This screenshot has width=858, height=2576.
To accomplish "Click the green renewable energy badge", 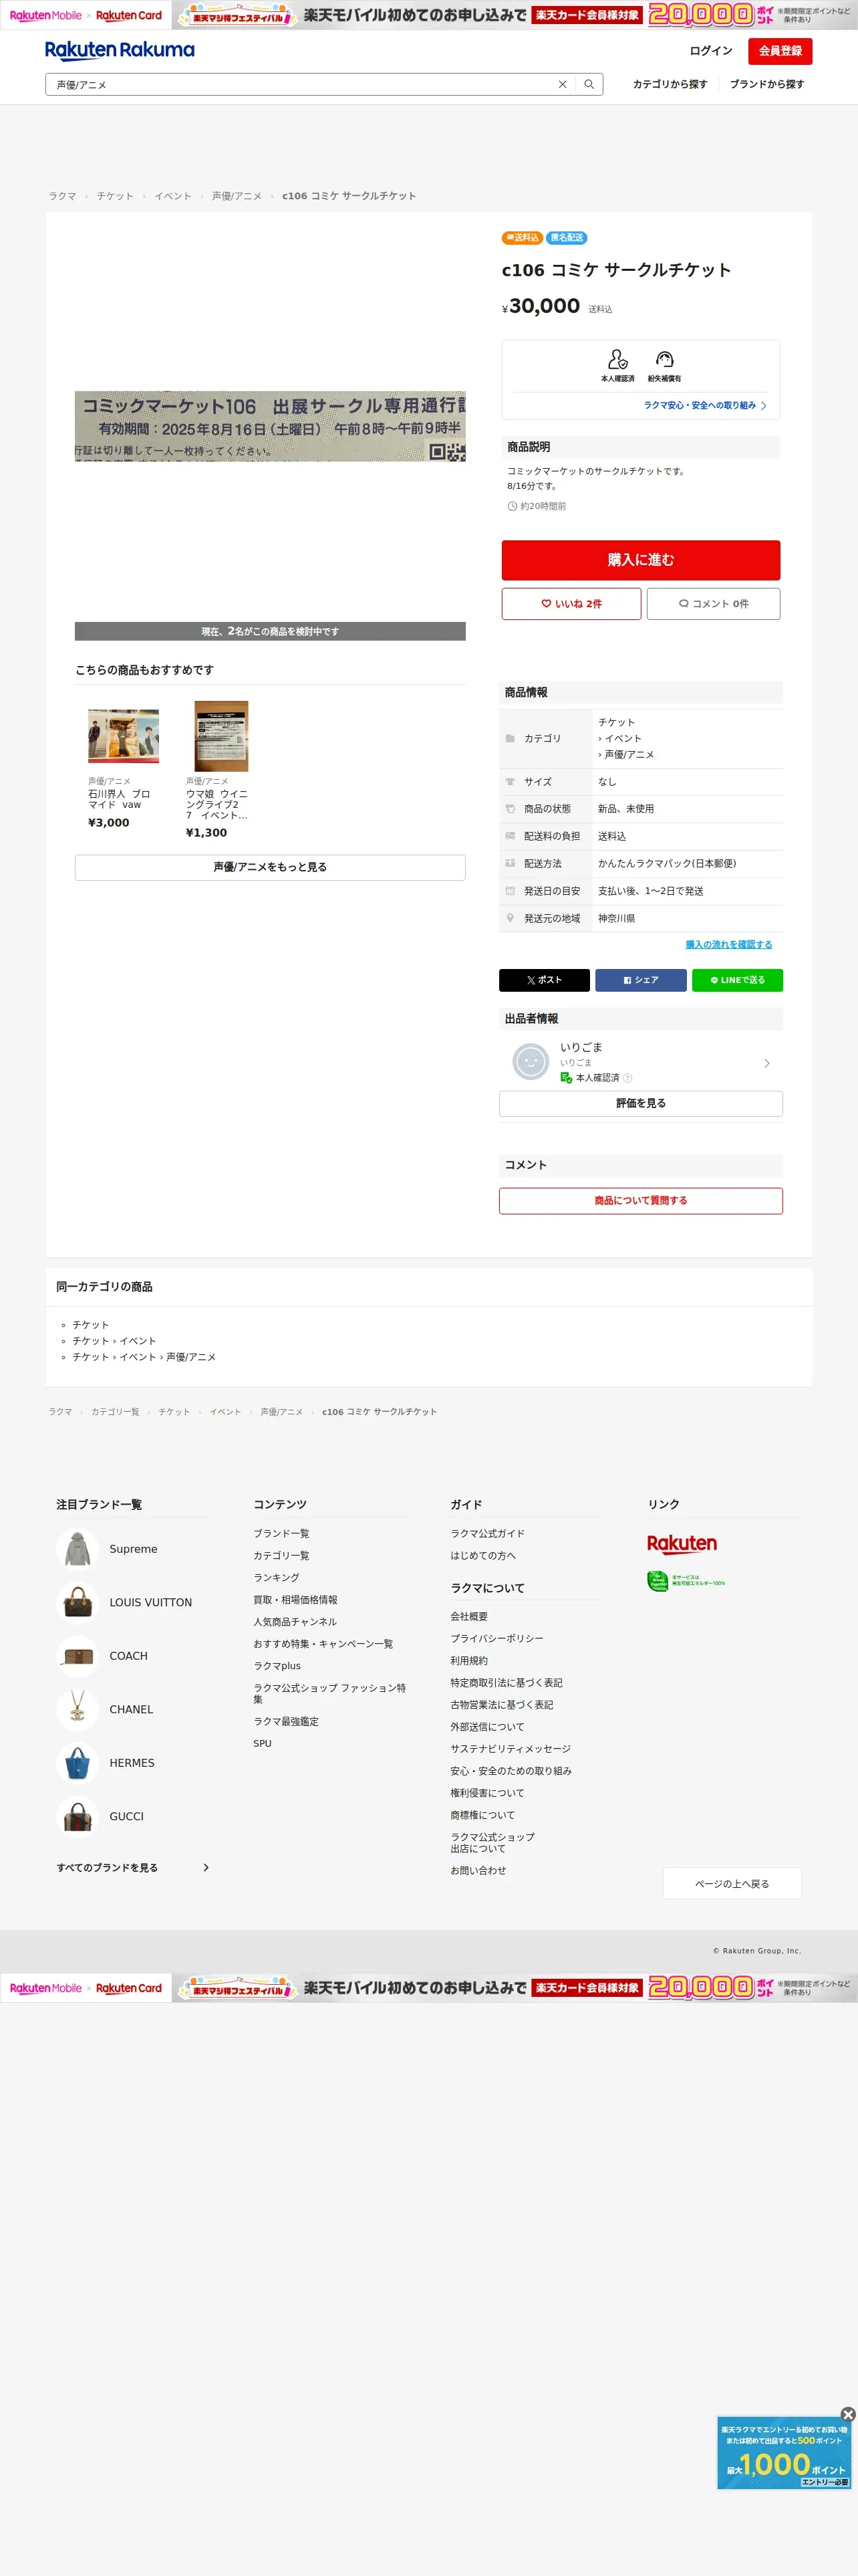I will point(686,1582).
